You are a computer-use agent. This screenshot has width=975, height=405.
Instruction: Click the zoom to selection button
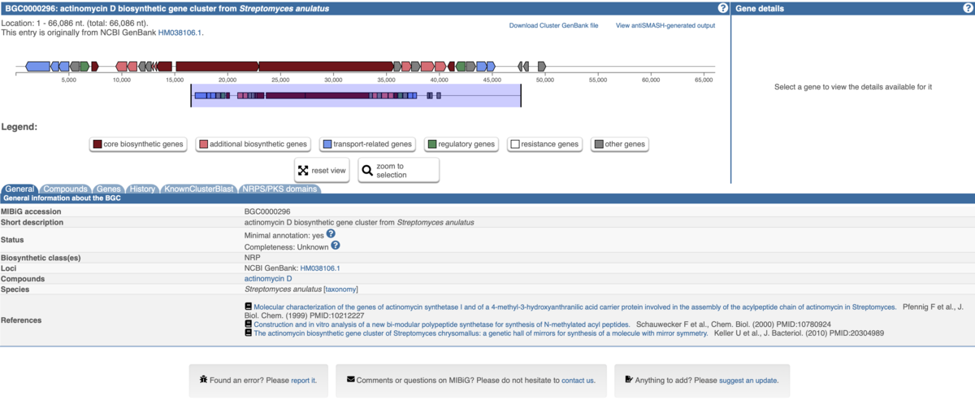tap(398, 171)
